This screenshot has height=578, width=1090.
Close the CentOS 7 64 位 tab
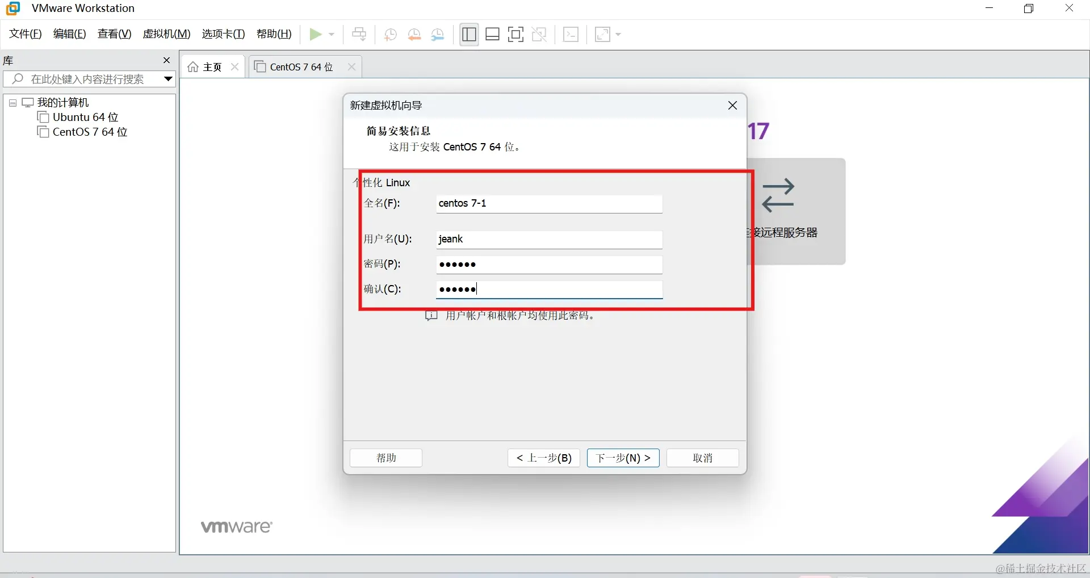tap(351, 67)
